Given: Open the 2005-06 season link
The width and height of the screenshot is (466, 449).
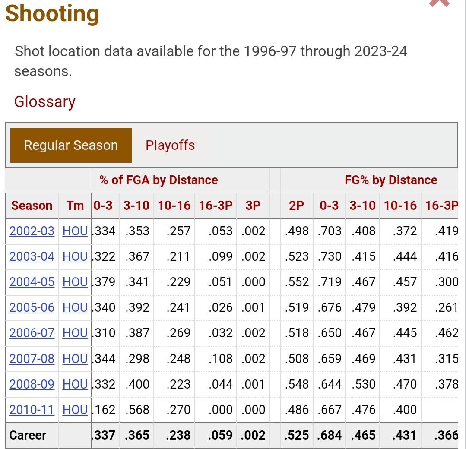Looking at the screenshot, I should 32,308.
